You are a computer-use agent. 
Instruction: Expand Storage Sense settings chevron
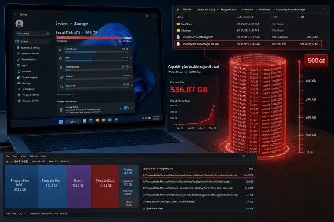tap(132, 108)
